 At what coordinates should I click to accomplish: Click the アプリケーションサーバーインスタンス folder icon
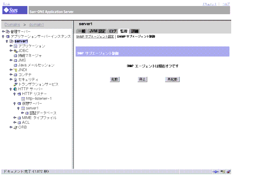[8, 37]
